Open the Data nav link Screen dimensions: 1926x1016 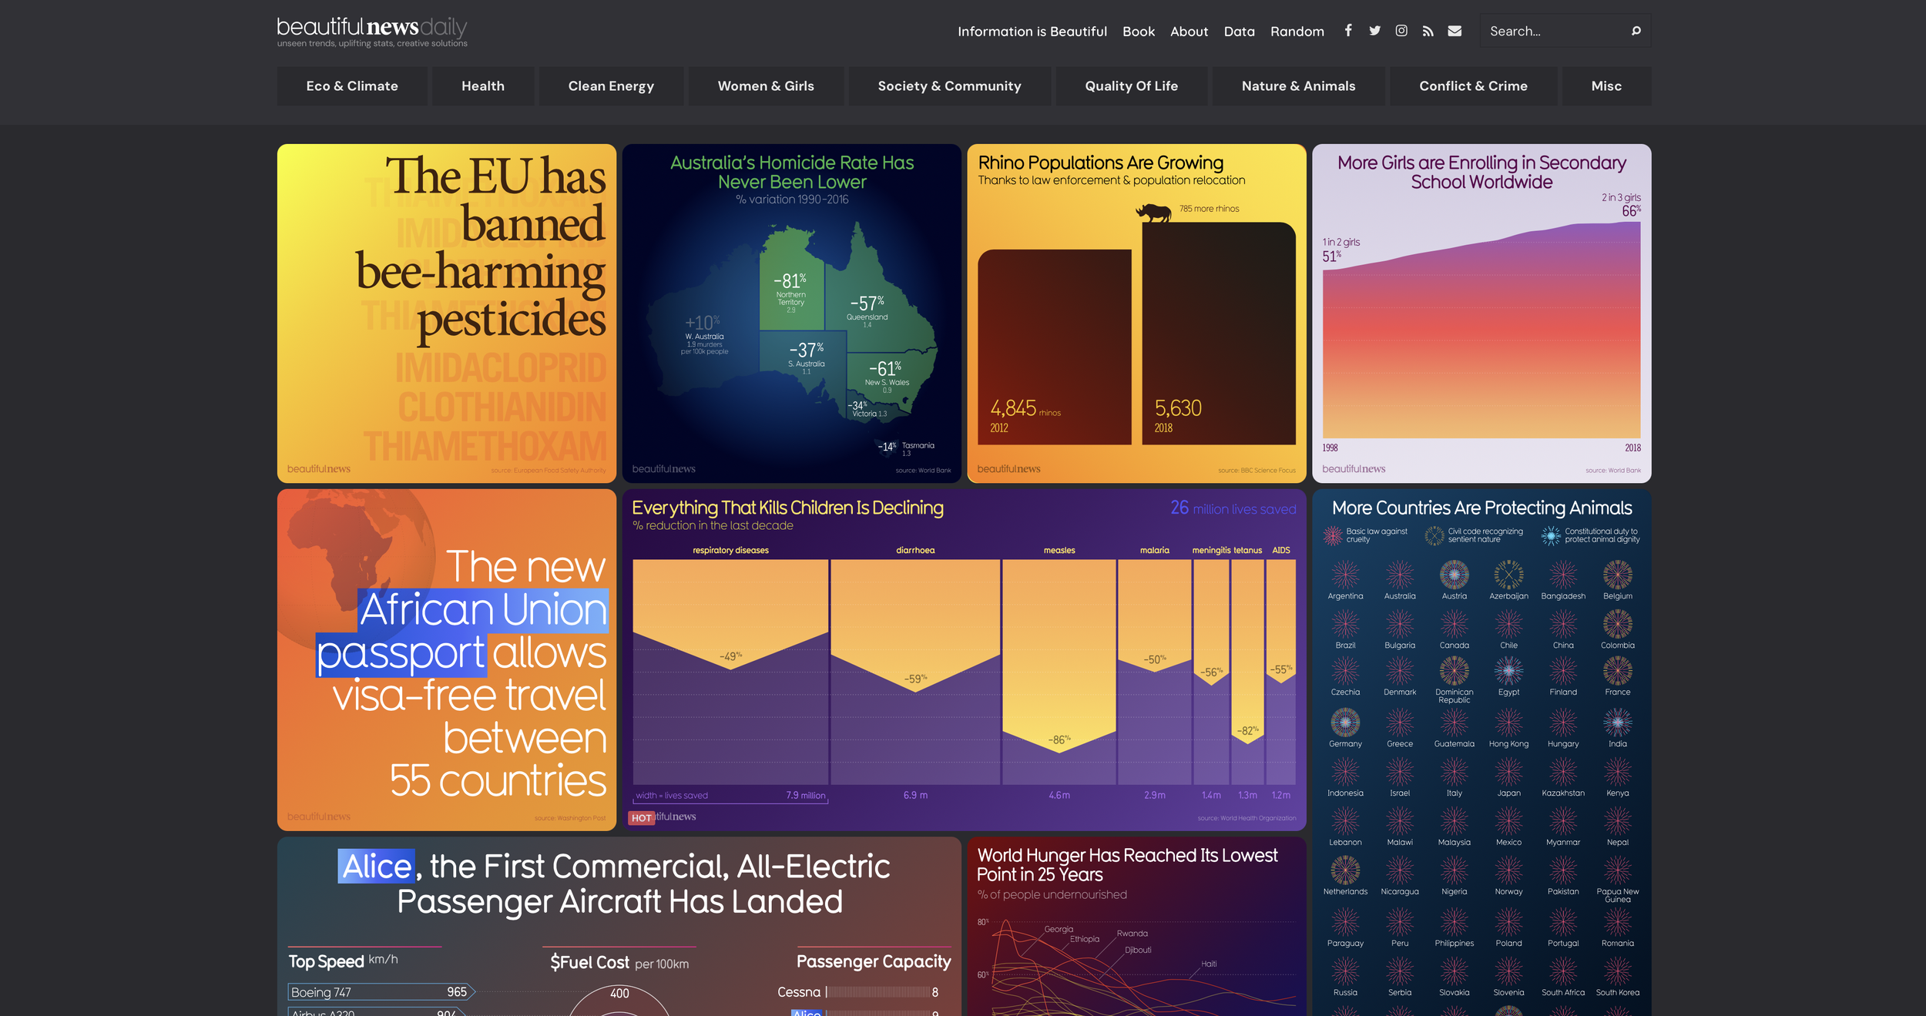[x=1239, y=32]
